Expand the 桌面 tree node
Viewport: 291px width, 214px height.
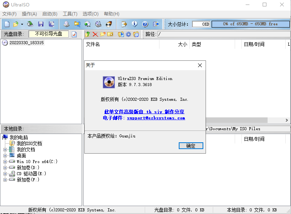pos(5,155)
